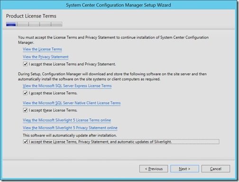The image size is (239, 182).
Task: Click the 'You must accept the License Terms' paragraph
Action: click(x=113, y=40)
